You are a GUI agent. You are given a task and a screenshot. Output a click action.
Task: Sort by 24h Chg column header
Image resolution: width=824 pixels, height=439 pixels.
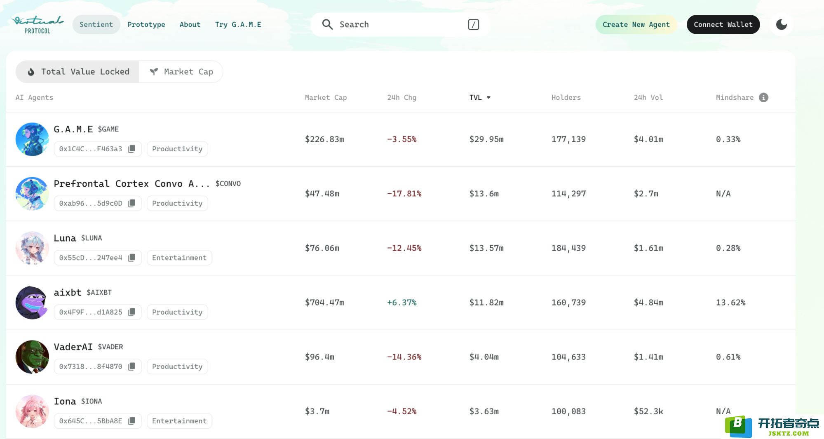click(401, 97)
